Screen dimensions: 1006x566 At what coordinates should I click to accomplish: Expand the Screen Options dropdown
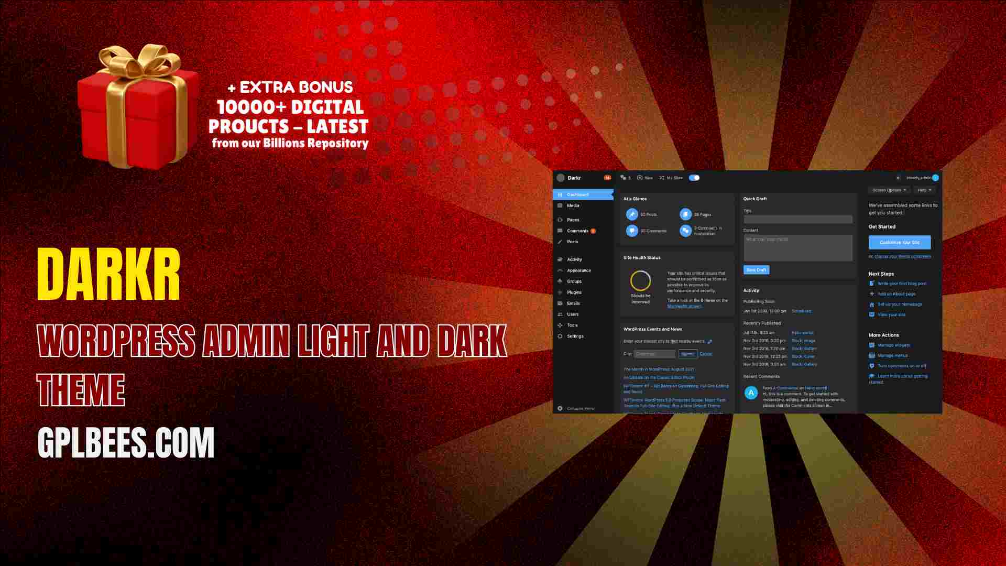tap(889, 190)
